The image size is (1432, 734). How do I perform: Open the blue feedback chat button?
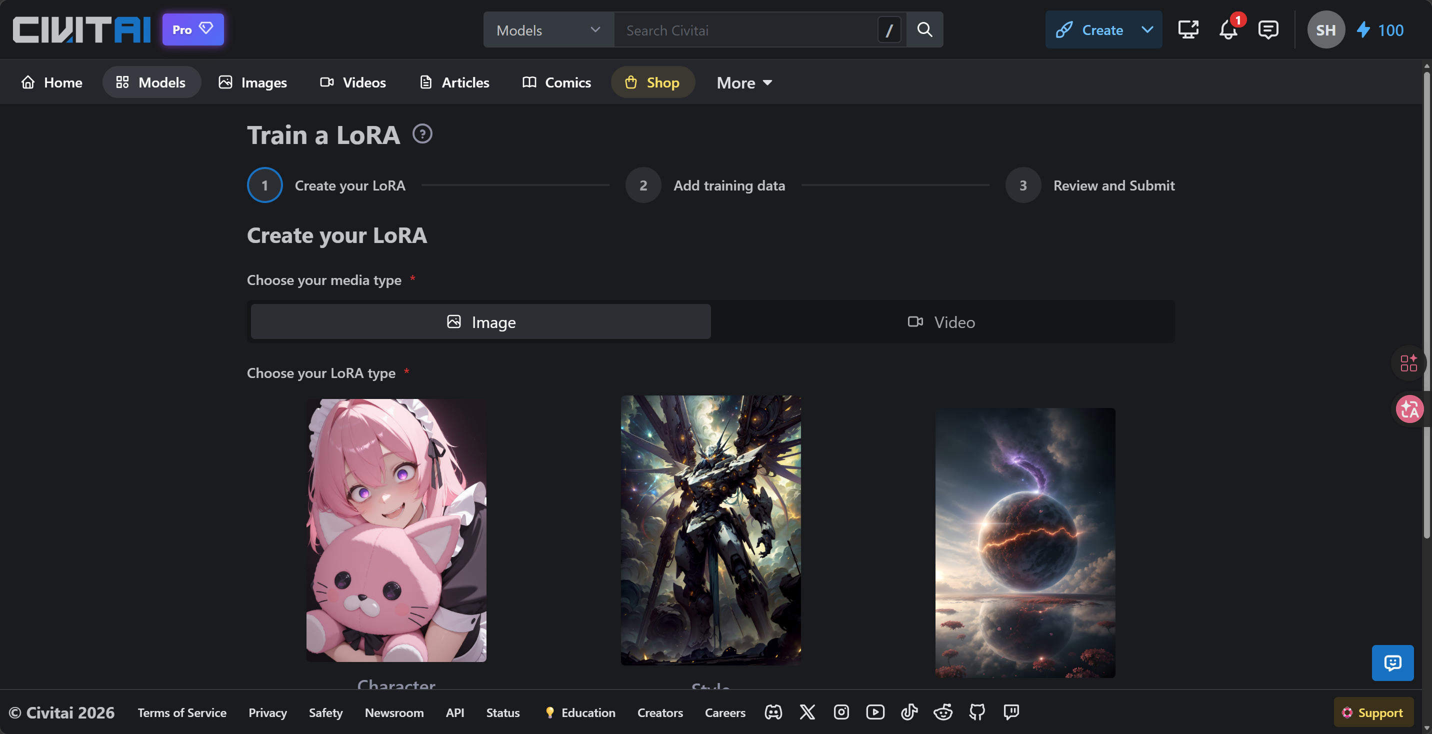[1392, 663]
